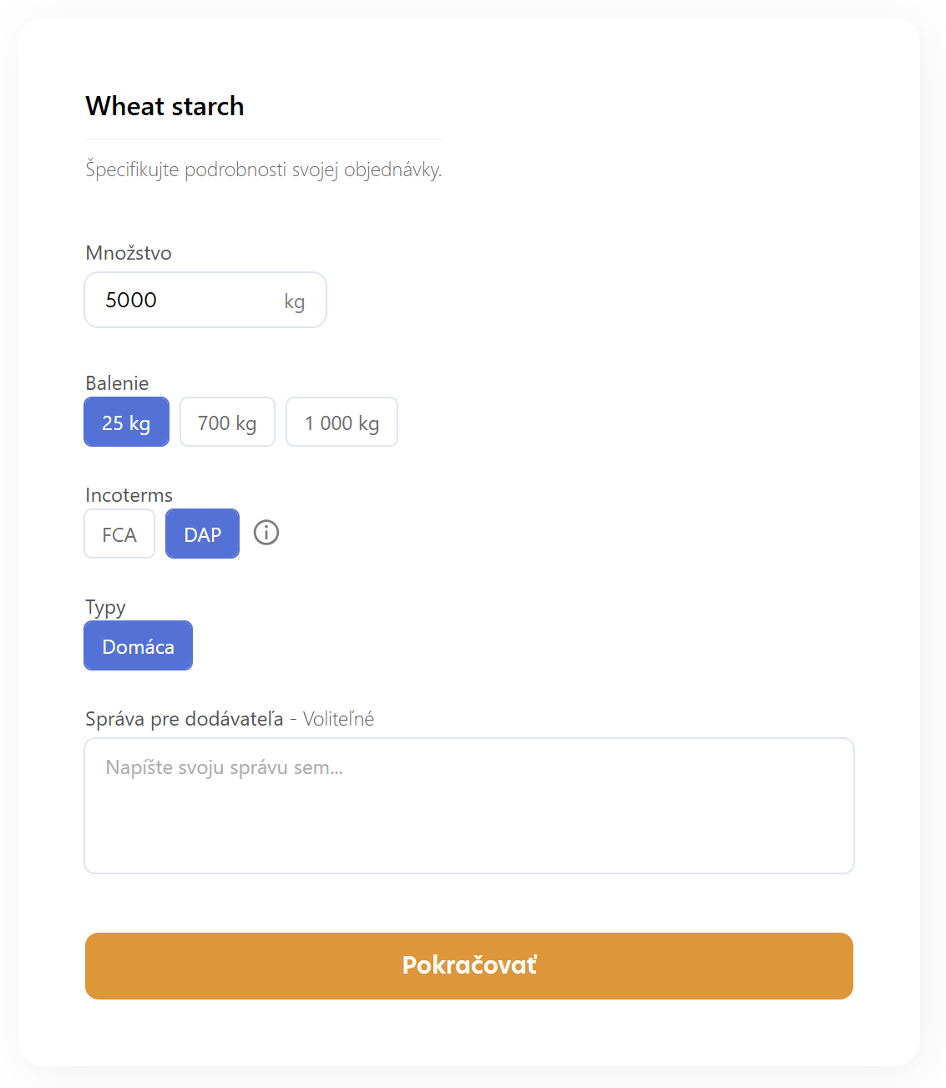Viewport: 946px width, 1088px height.
Task: Switch Incoterms to FCA
Action: tap(119, 534)
